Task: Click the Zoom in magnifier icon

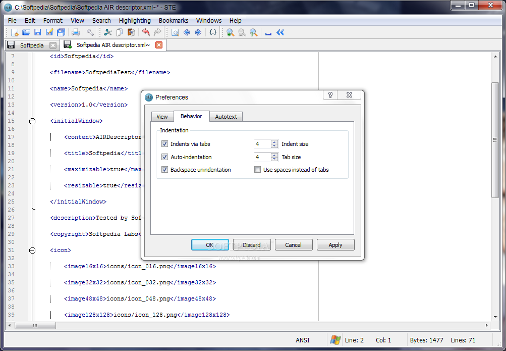Action: coord(230,32)
